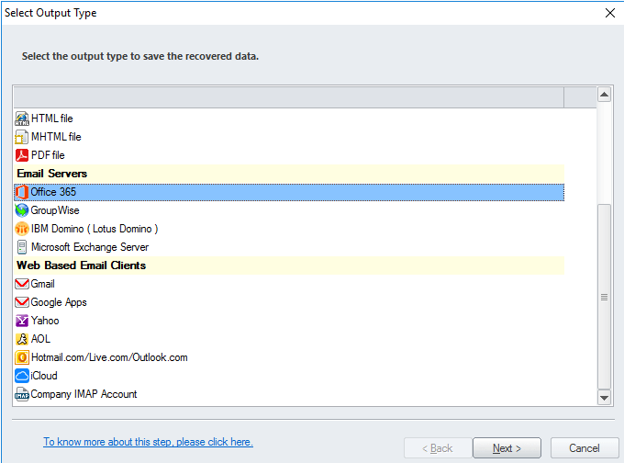
Task: Click the IBM Domino orange icon
Action: [x=22, y=229]
